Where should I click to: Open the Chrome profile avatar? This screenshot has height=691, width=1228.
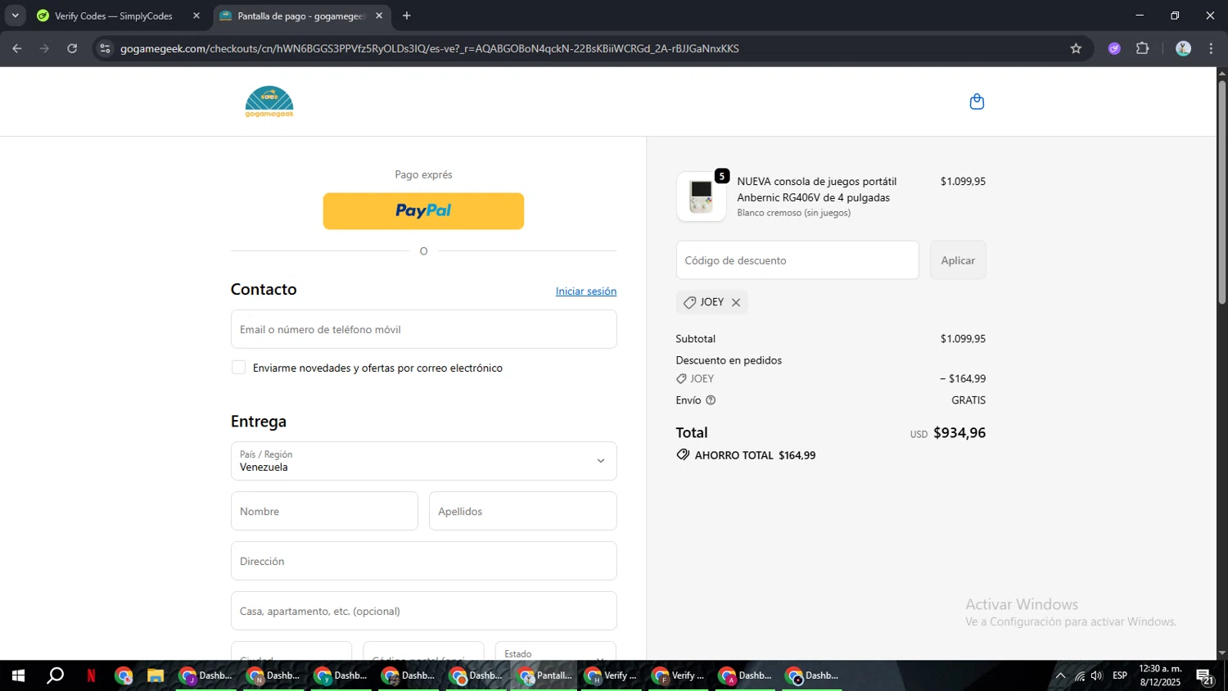(x=1183, y=48)
